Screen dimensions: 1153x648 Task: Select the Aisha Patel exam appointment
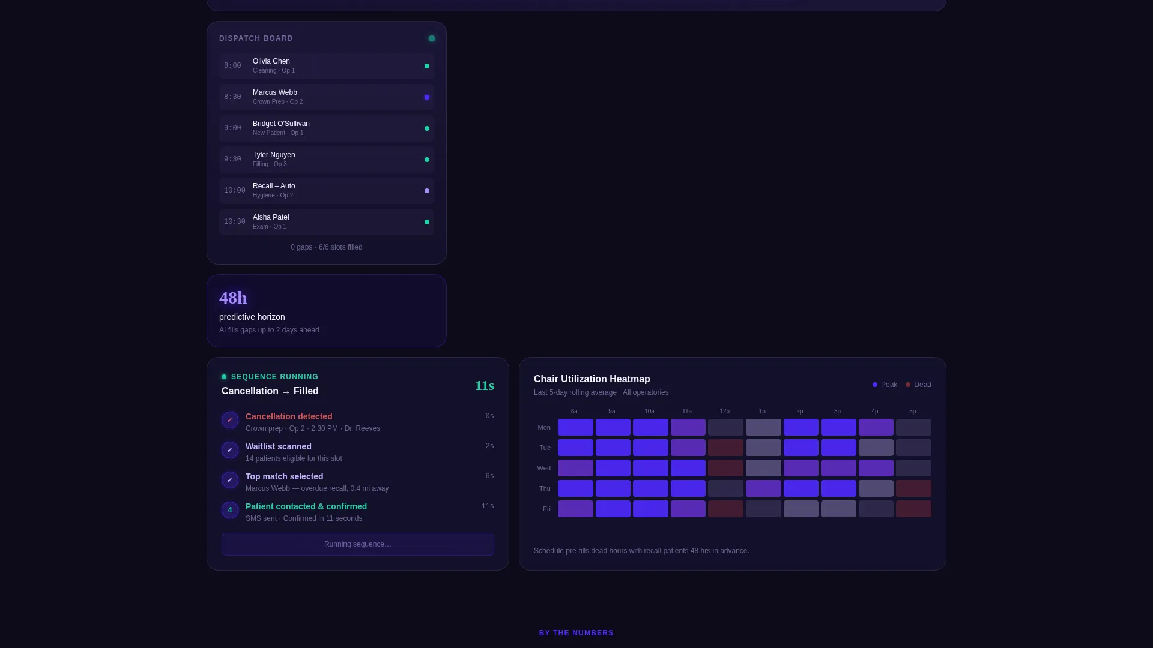click(327, 222)
